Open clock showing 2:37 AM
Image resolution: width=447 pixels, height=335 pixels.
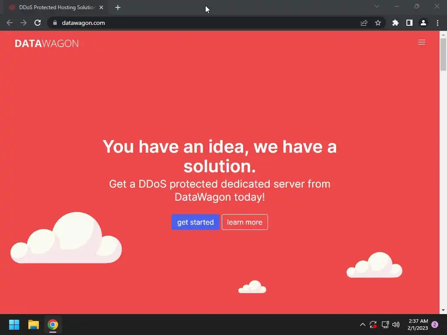[x=418, y=325]
